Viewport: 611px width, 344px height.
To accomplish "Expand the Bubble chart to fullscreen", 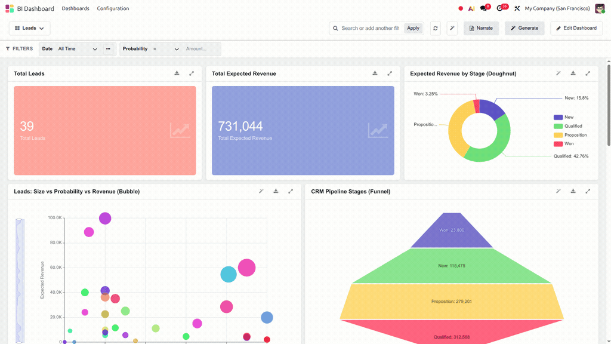I will [291, 191].
